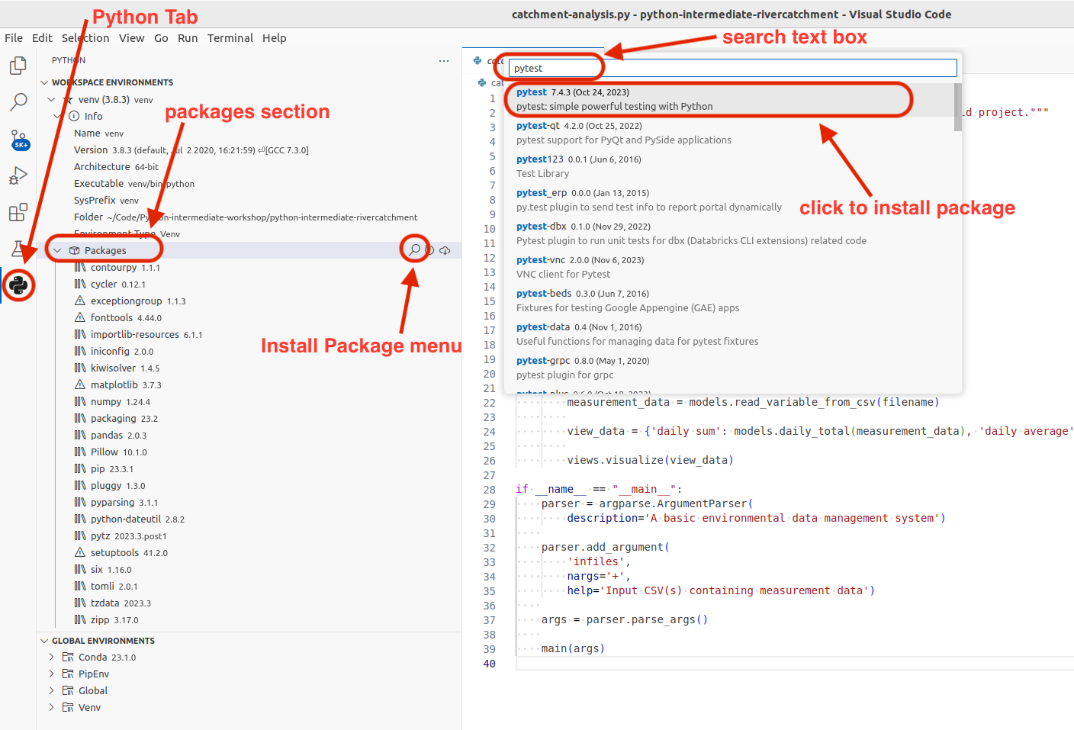The height and width of the screenshot is (730, 1074).
Task: Open the Terminal menu
Action: coord(230,37)
